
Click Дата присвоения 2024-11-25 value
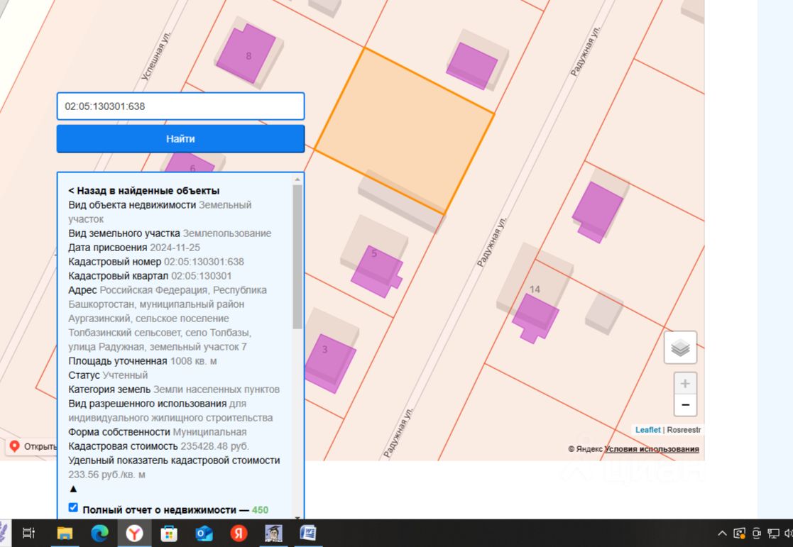pos(175,248)
